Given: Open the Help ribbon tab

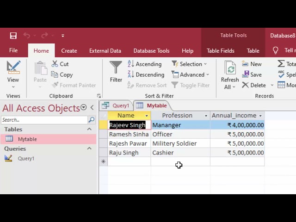Looking at the screenshot, I should tap(187, 51).
